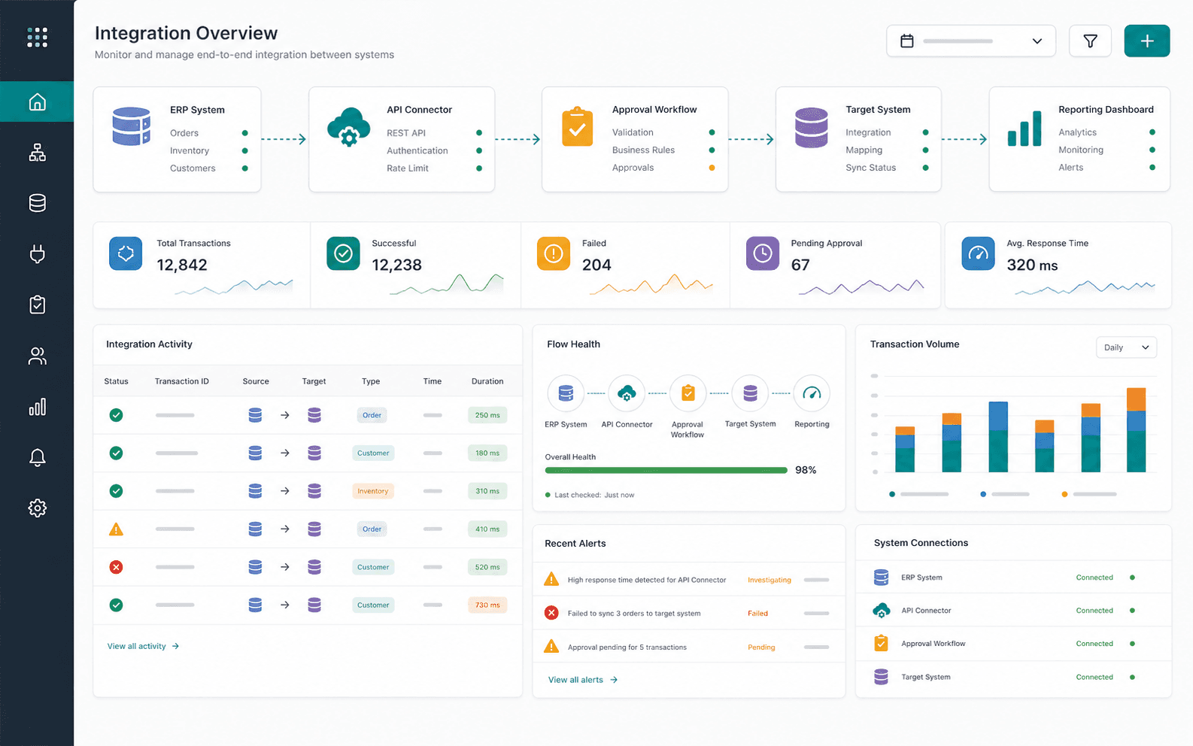Screen dimensions: 1193x746
Task: Open the clipboard tasks sidebar icon
Action: (x=37, y=305)
